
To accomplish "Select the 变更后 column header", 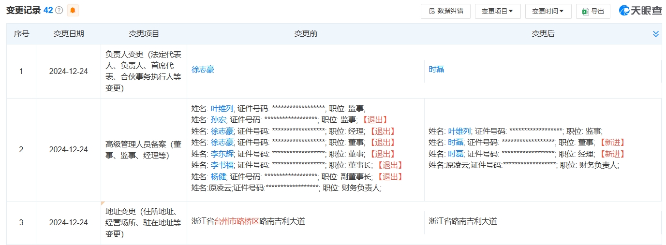I will coord(543,34).
